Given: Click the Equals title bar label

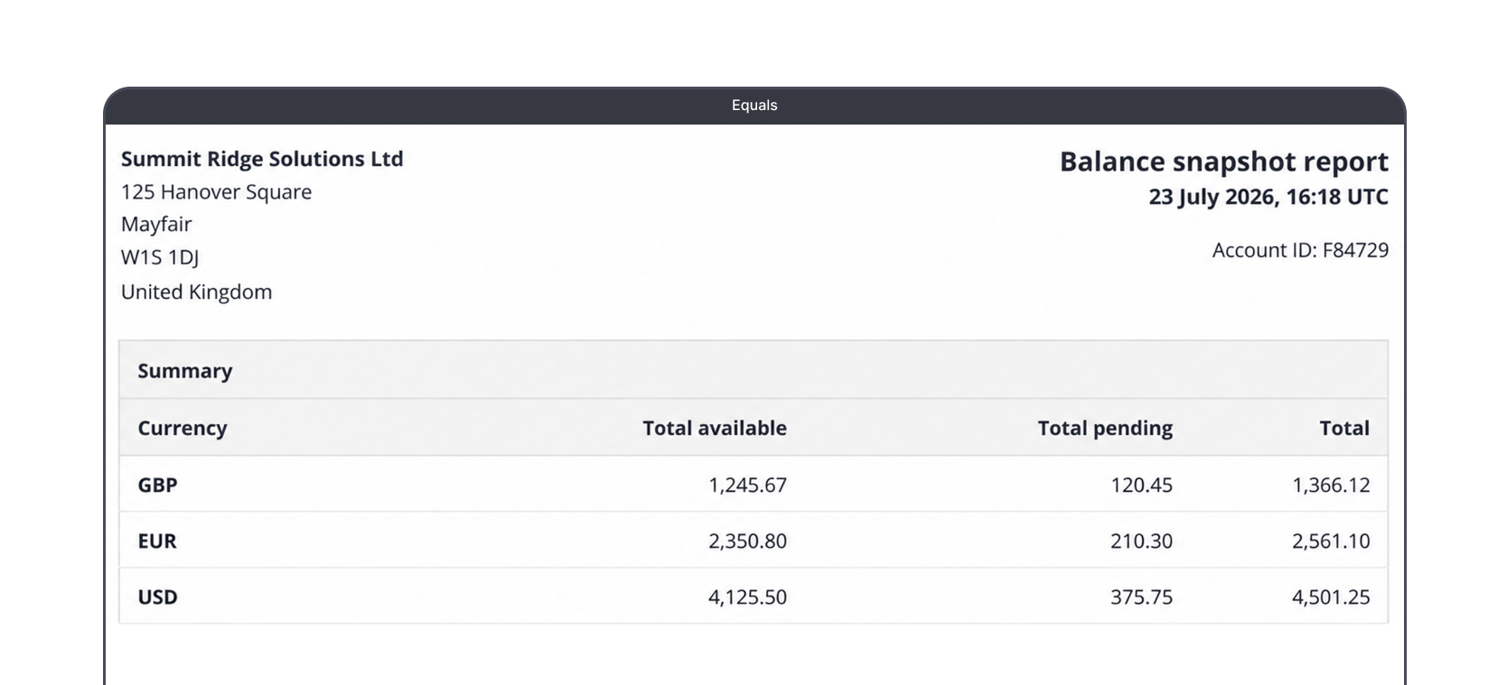Looking at the screenshot, I should tap(754, 106).
